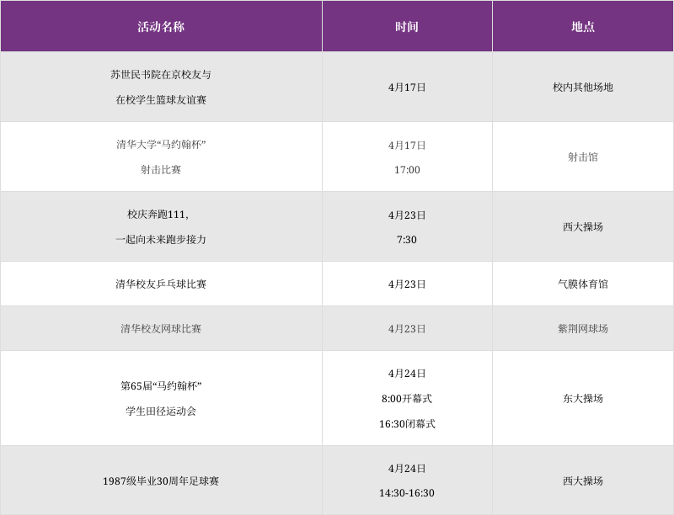Screen dimensions: 674x515
Task: Select the 苏世民书院 篮球友谊赛 activity cell
Action: point(161,87)
